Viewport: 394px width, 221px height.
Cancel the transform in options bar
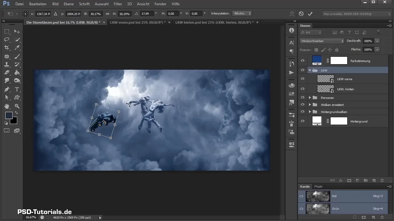(x=301, y=14)
